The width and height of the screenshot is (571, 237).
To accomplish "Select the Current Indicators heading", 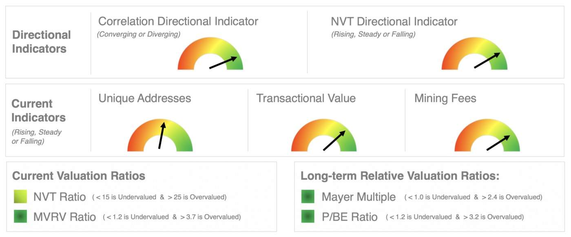I will (x=38, y=111).
